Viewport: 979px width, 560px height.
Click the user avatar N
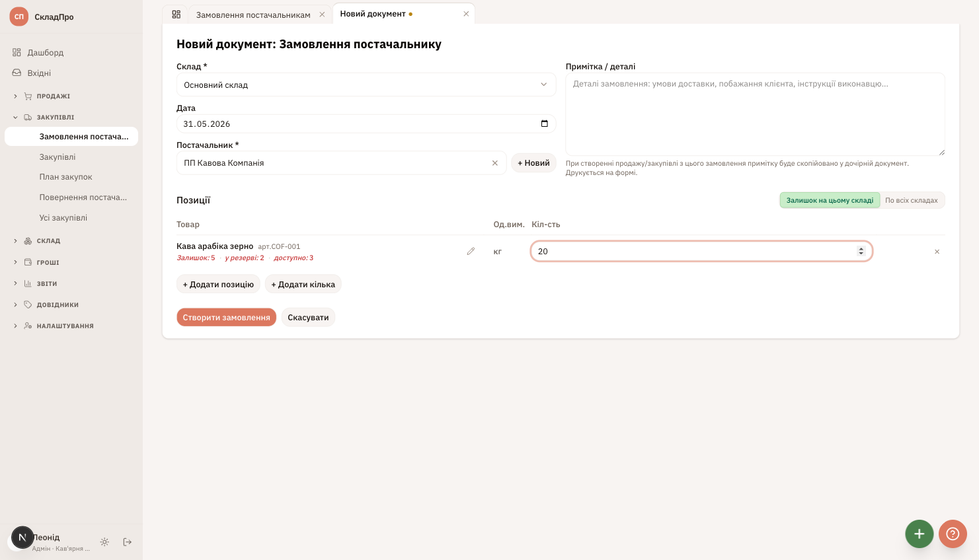pyautogui.click(x=22, y=538)
